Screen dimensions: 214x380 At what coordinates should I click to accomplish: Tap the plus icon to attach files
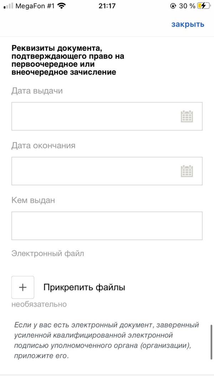coord(23,287)
